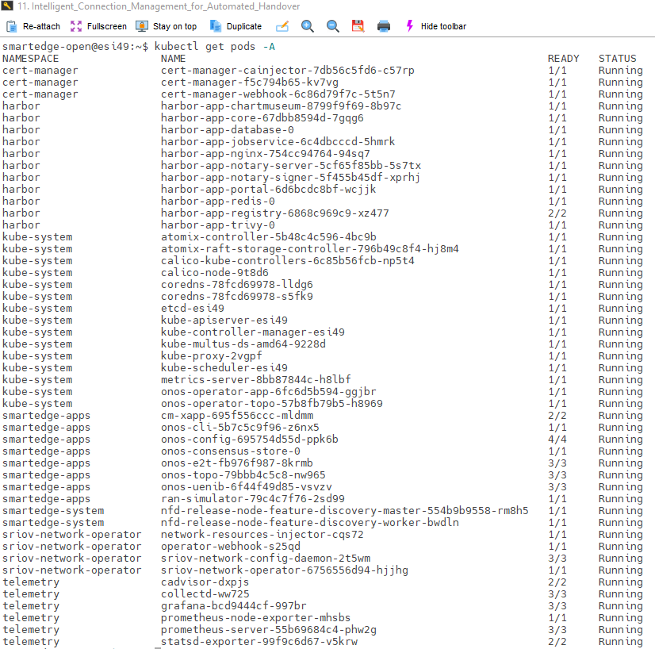The width and height of the screenshot is (655, 649).
Task: Click harbor-app-chartmuseum-8799f9f69-8b97c pod name
Action: (x=282, y=106)
